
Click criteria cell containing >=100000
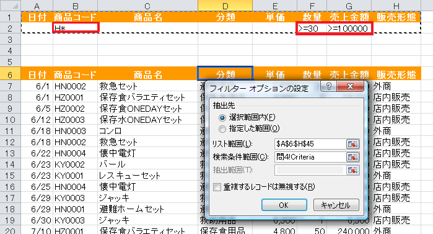pos(349,28)
